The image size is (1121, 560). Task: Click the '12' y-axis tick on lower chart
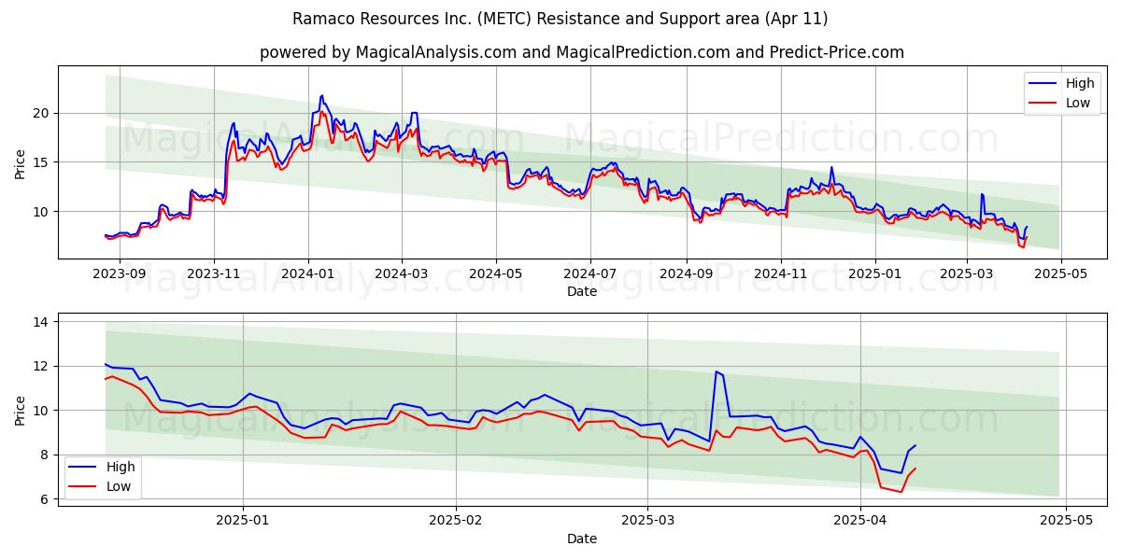(x=42, y=366)
